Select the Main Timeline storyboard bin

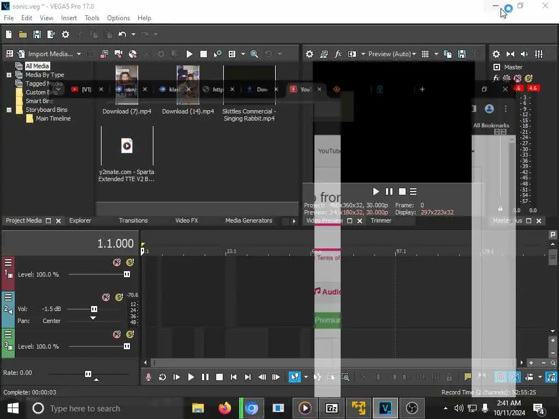[x=53, y=118]
